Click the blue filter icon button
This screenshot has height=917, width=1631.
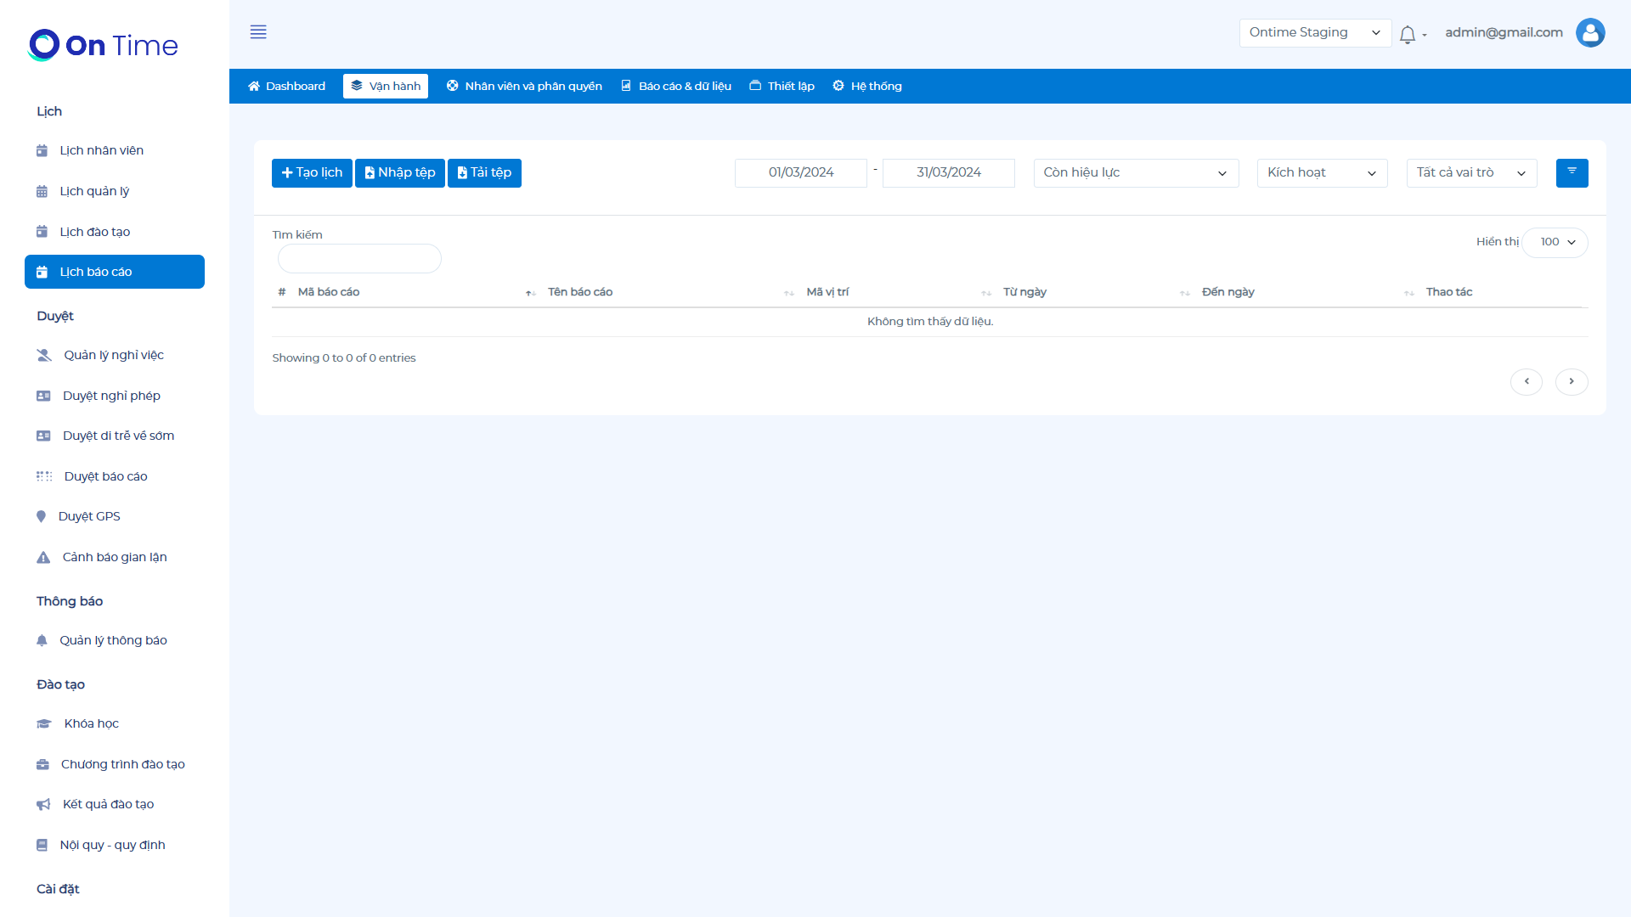coord(1572,173)
